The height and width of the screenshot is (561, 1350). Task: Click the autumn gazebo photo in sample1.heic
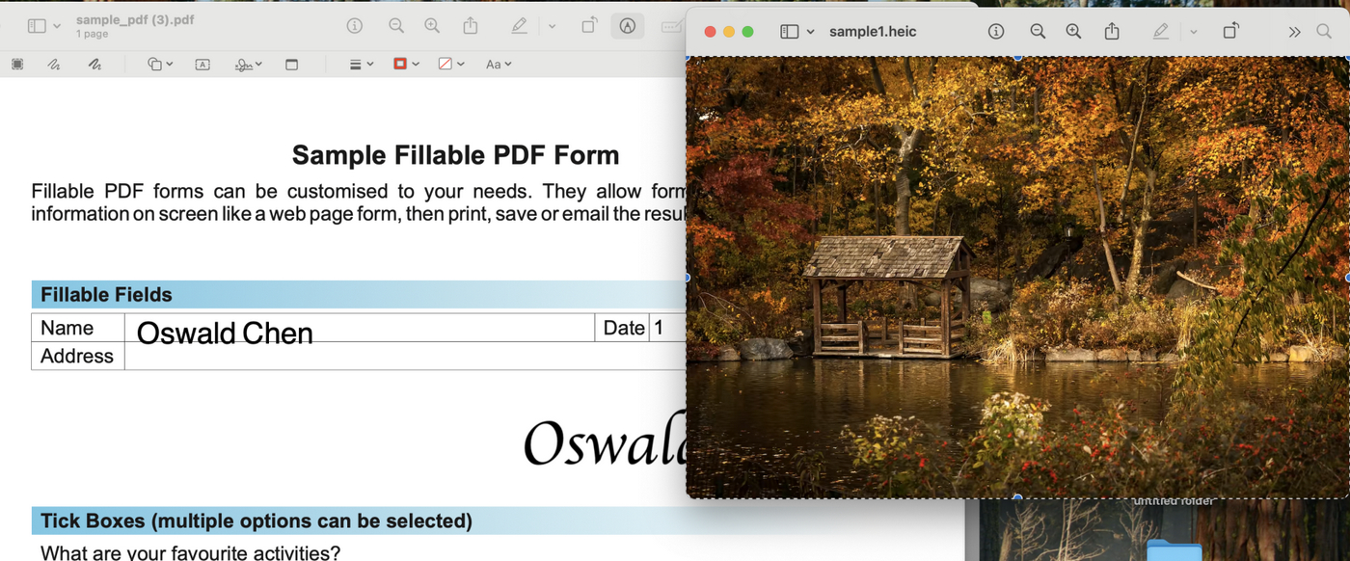pyautogui.click(x=1017, y=278)
